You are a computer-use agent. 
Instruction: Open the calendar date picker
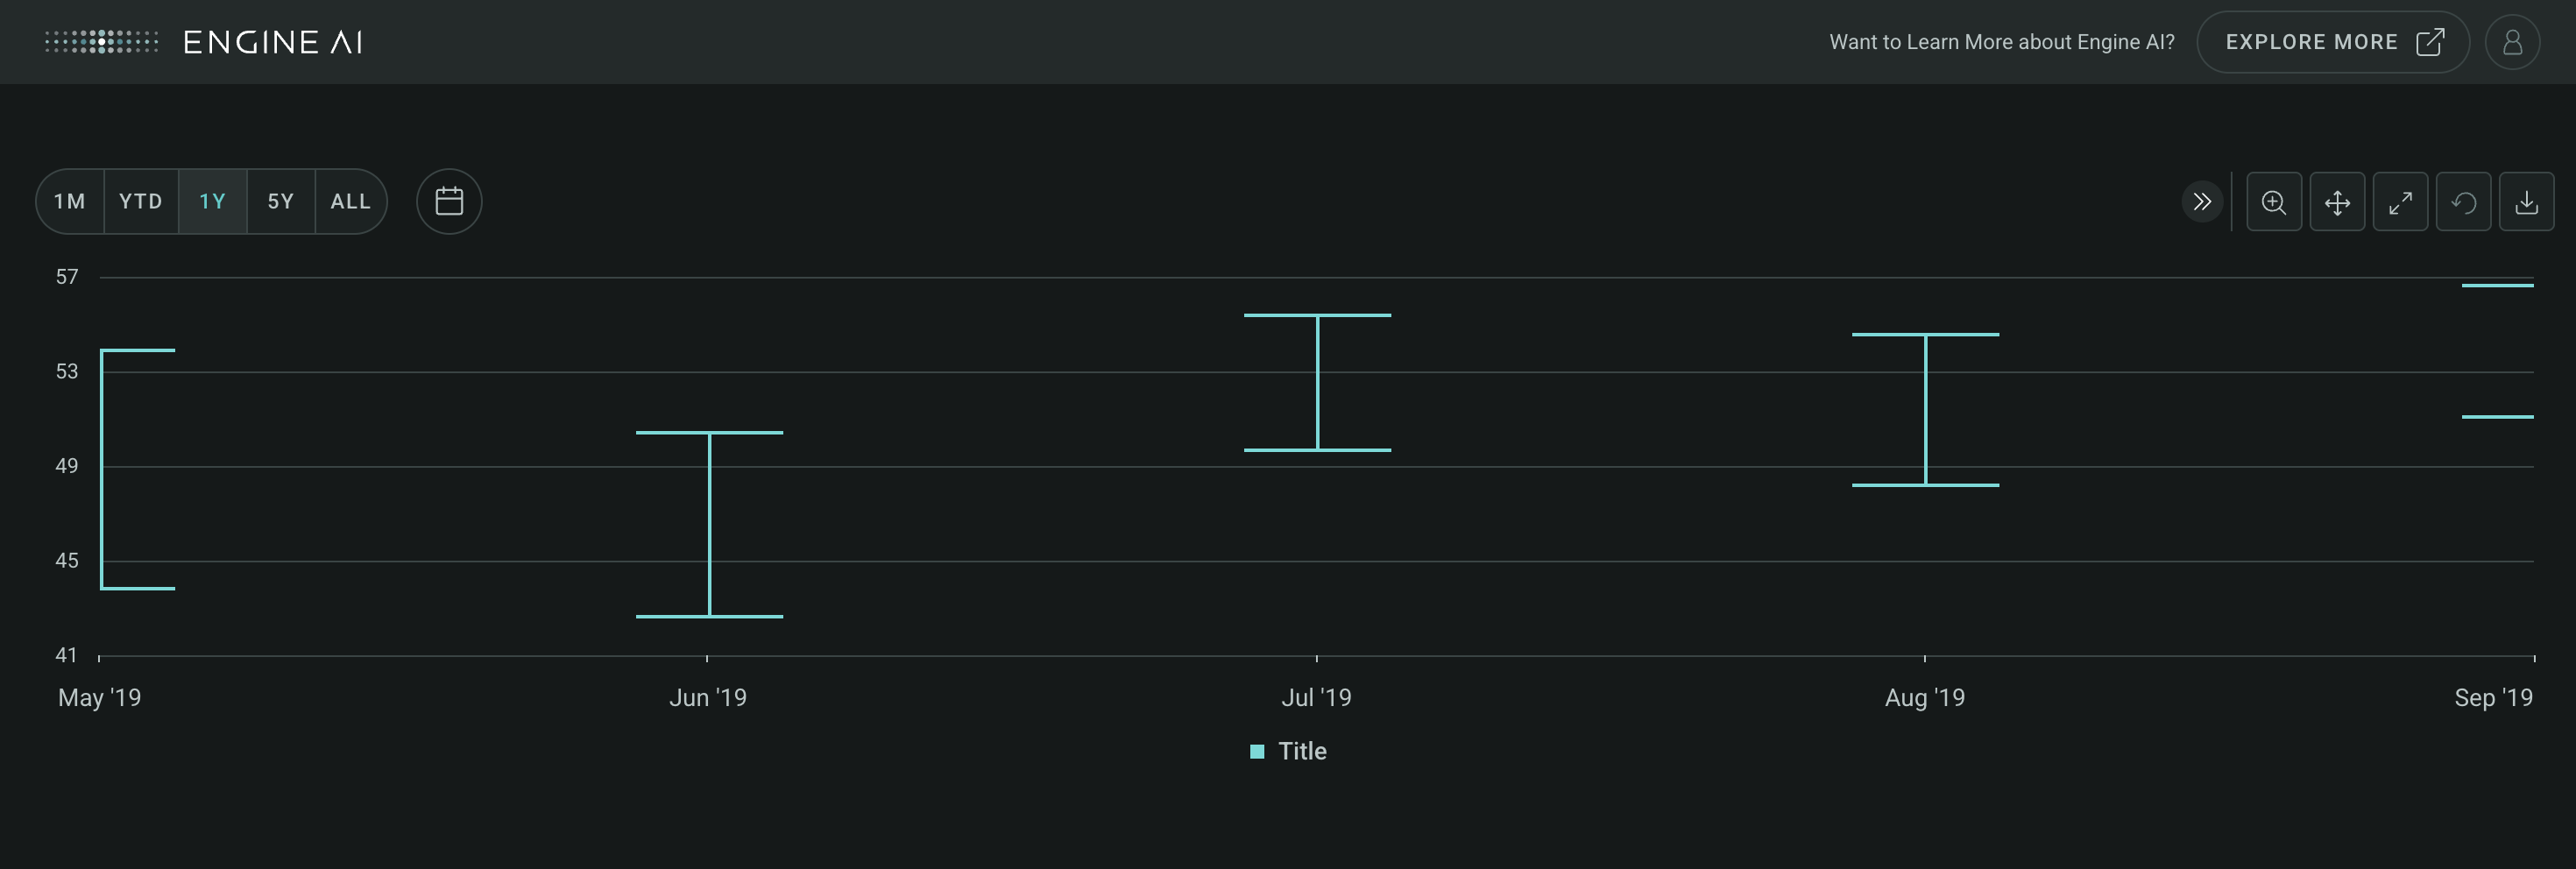449,201
